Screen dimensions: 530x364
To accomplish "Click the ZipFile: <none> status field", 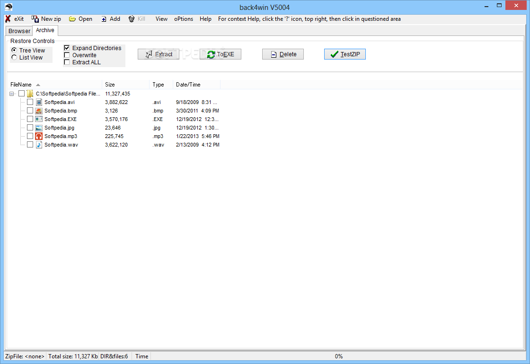I will click(25, 356).
